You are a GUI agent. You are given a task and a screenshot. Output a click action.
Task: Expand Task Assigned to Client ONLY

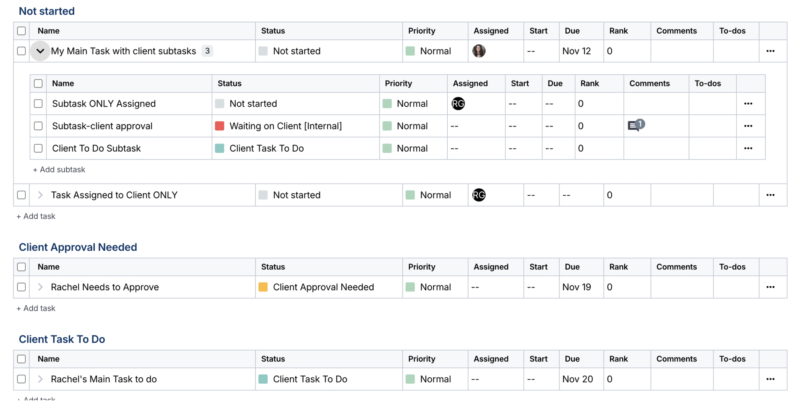point(40,195)
